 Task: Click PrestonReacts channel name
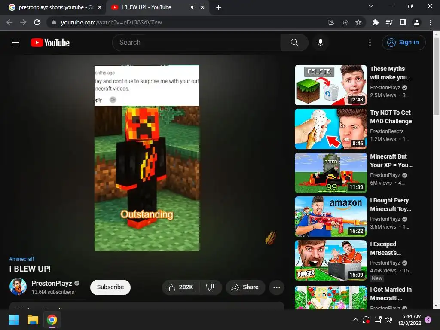(x=387, y=131)
